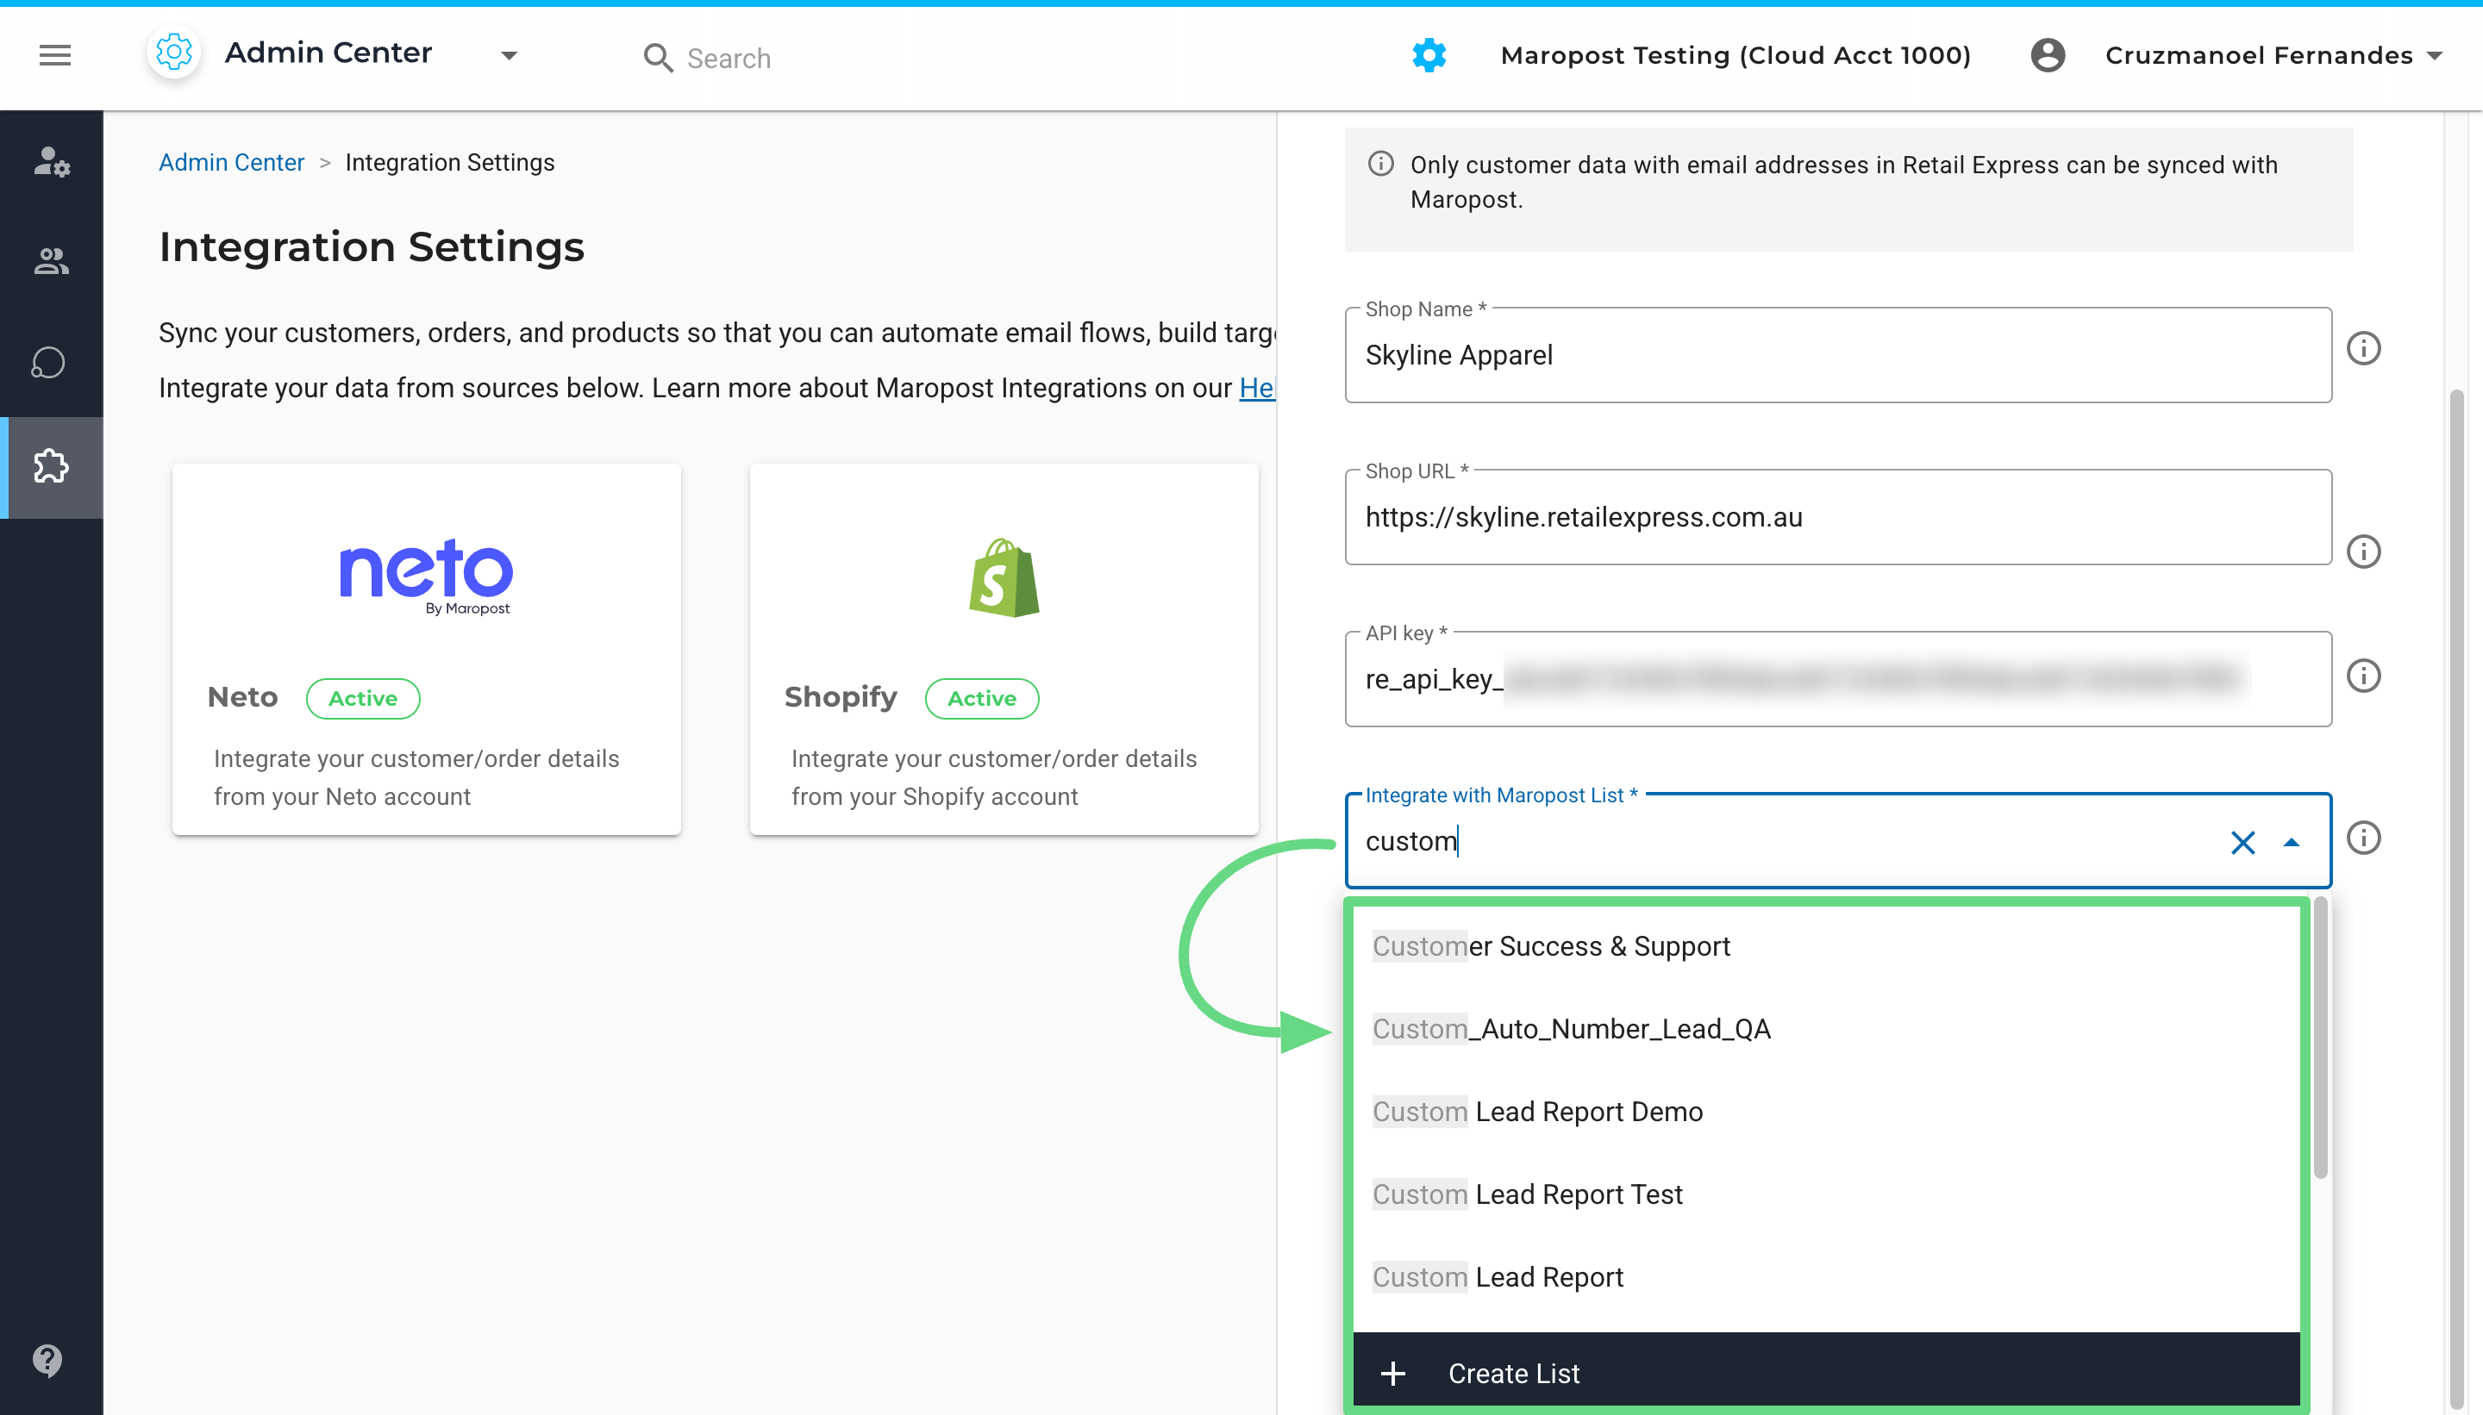Select the integrations puzzle icon in sidebar

(52, 466)
